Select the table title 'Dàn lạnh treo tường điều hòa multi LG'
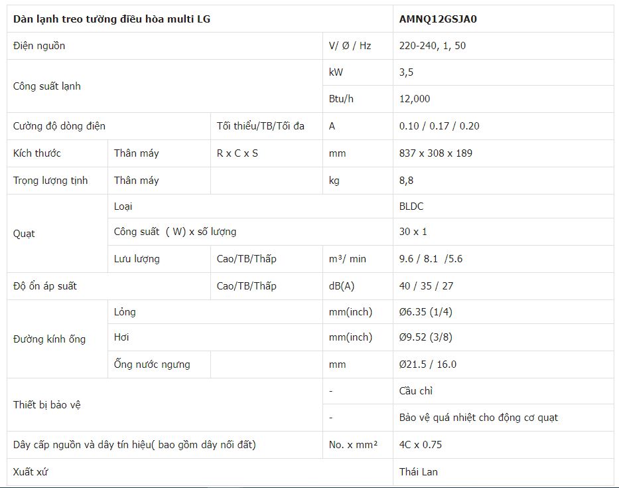Image resolution: width=619 pixels, height=488 pixels. [x=112, y=19]
